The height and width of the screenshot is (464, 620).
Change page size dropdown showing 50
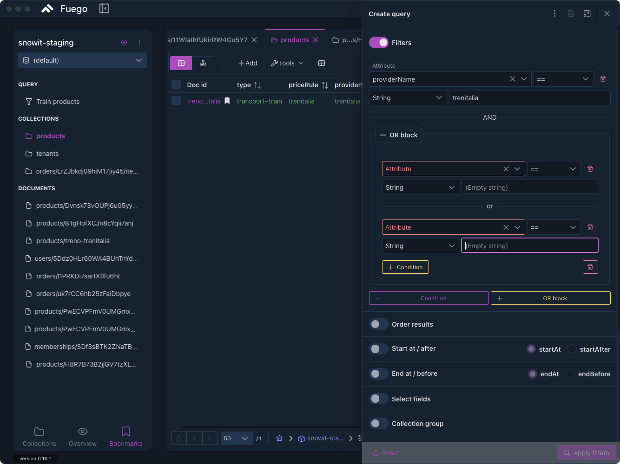pyautogui.click(x=237, y=438)
